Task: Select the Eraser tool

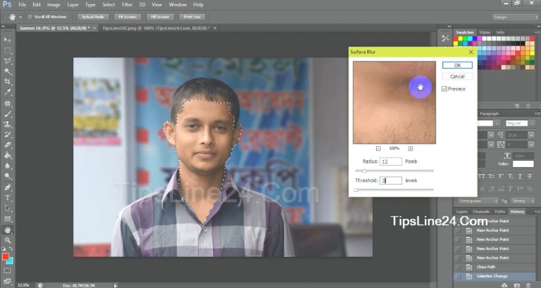Action: (7, 145)
